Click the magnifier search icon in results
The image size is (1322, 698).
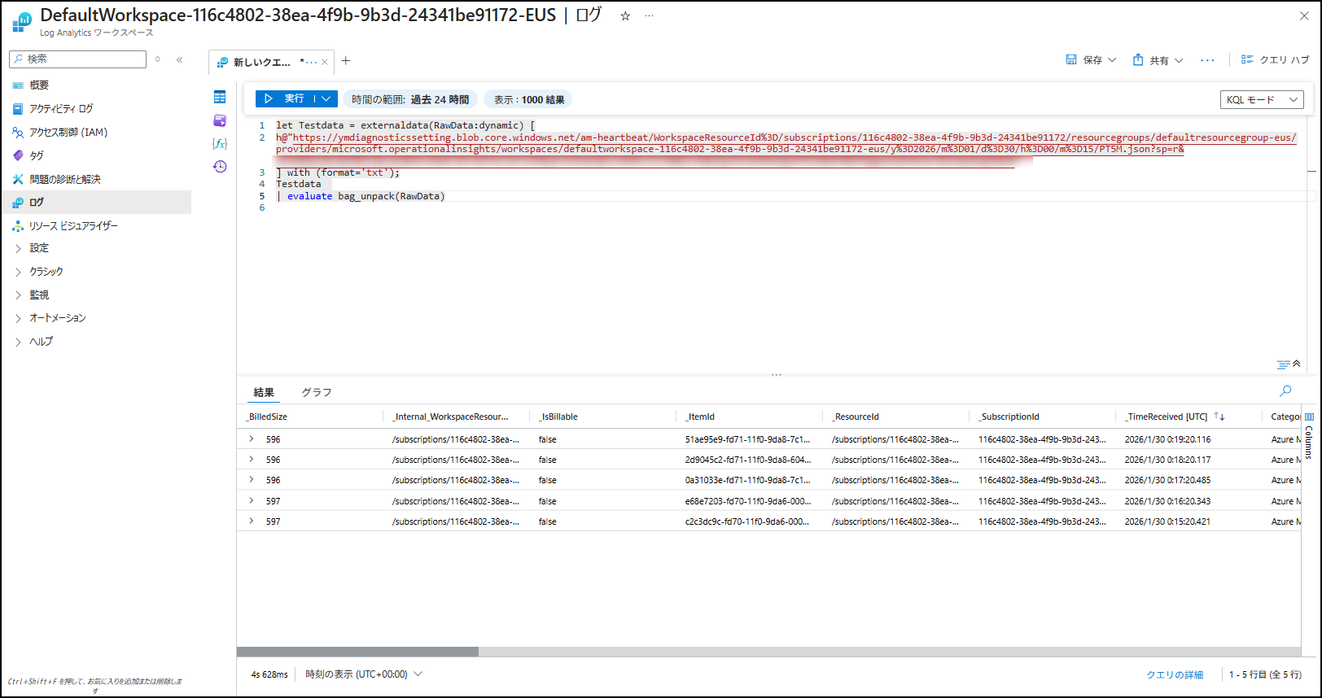pyautogui.click(x=1285, y=391)
